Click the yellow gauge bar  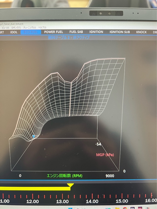[35, 188]
